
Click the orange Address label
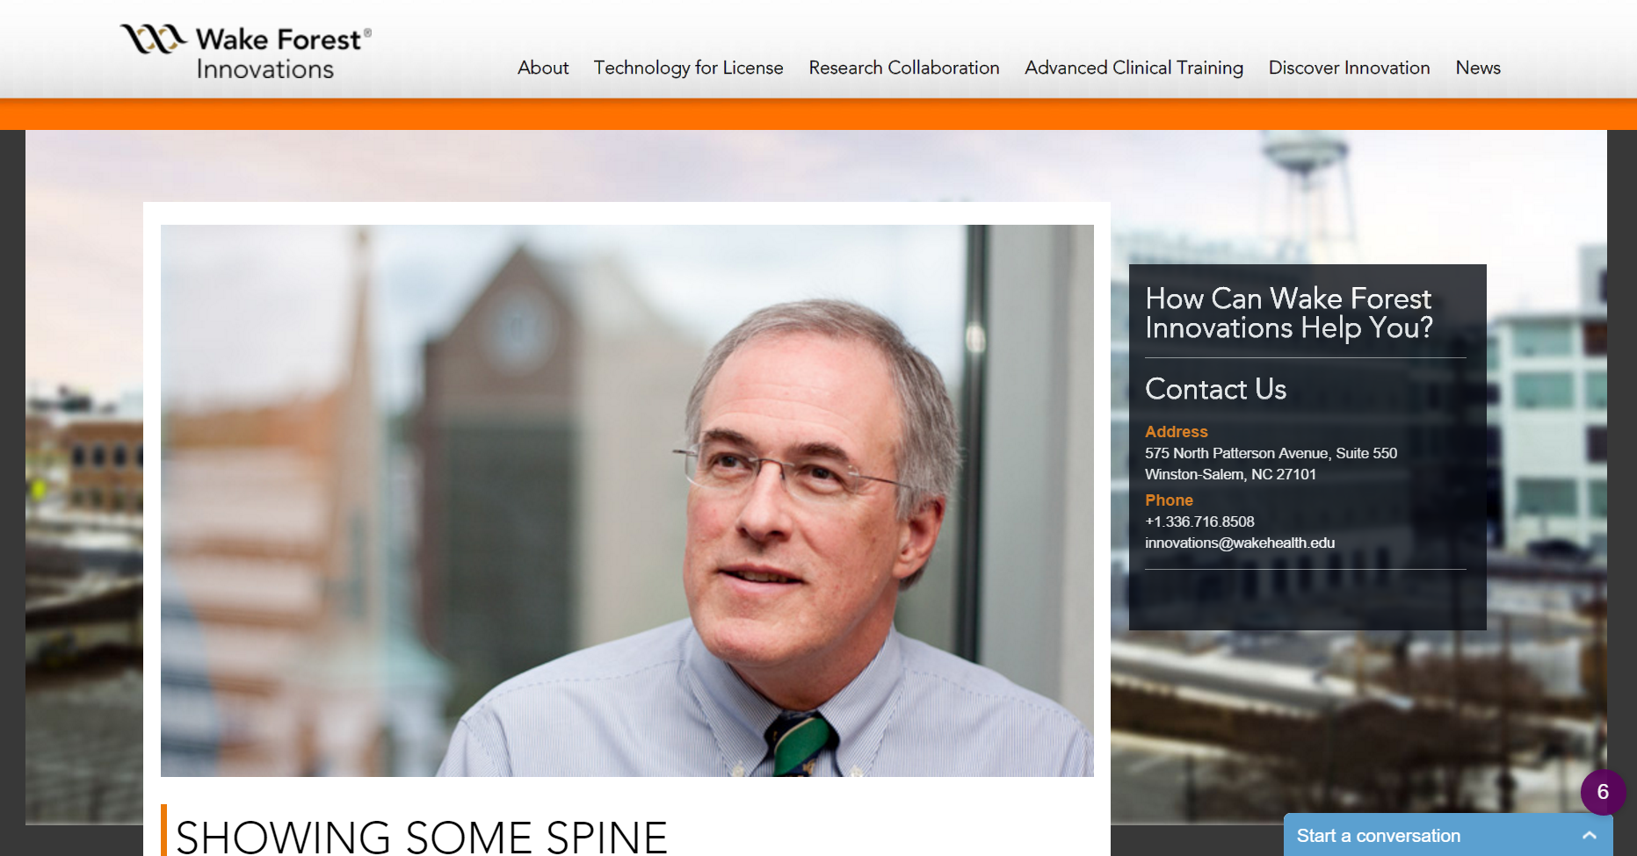(1176, 431)
